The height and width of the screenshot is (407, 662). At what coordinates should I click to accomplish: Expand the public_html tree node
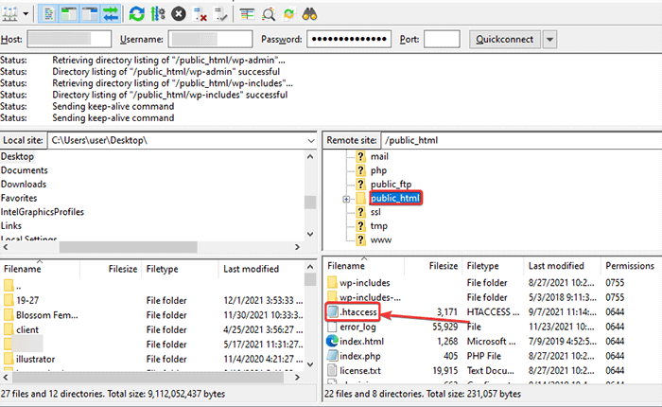[346, 199]
